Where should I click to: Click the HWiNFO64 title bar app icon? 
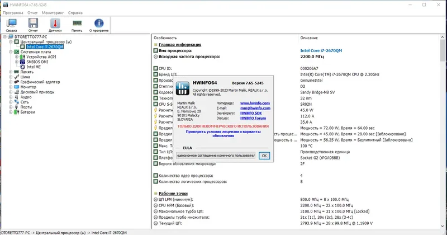(6, 5)
